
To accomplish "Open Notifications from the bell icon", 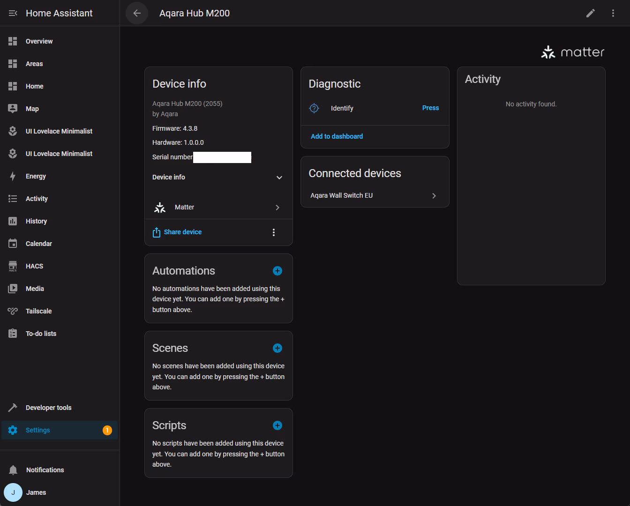I will coord(13,470).
